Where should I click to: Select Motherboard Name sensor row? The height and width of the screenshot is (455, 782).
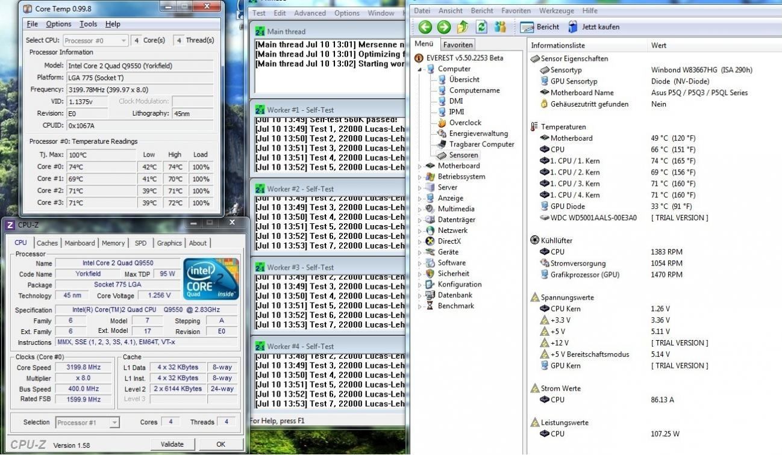582,93
